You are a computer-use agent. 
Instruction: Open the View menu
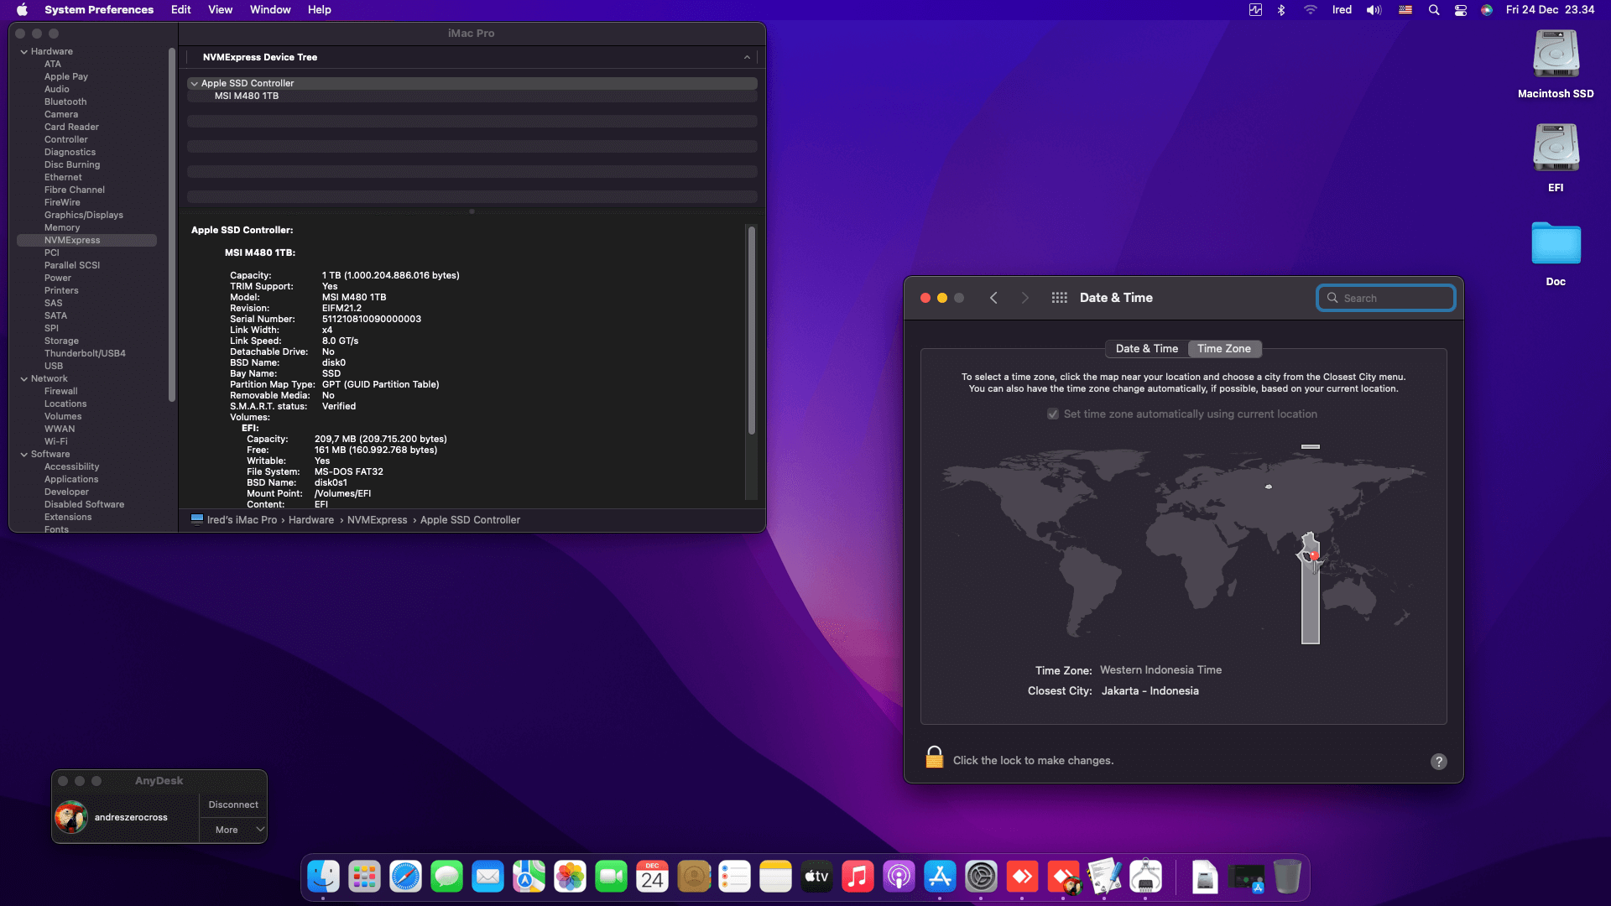[220, 10]
